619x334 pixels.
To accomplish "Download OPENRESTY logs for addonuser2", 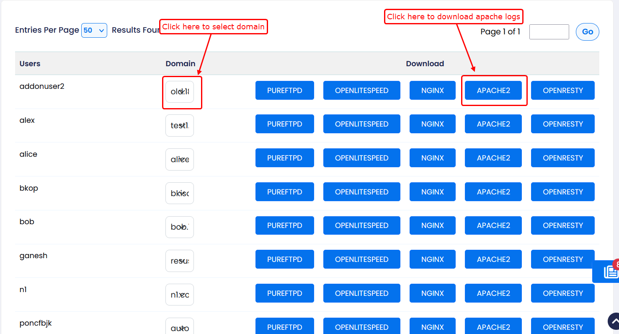I will click(x=562, y=91).
